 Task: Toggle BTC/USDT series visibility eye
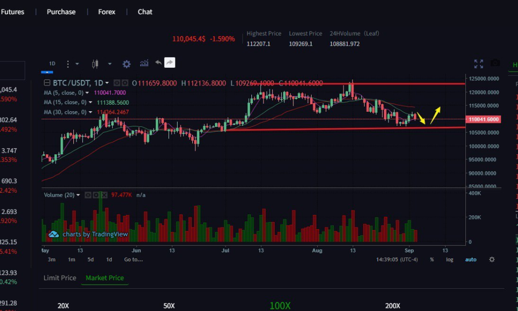[x=116, y=83]
